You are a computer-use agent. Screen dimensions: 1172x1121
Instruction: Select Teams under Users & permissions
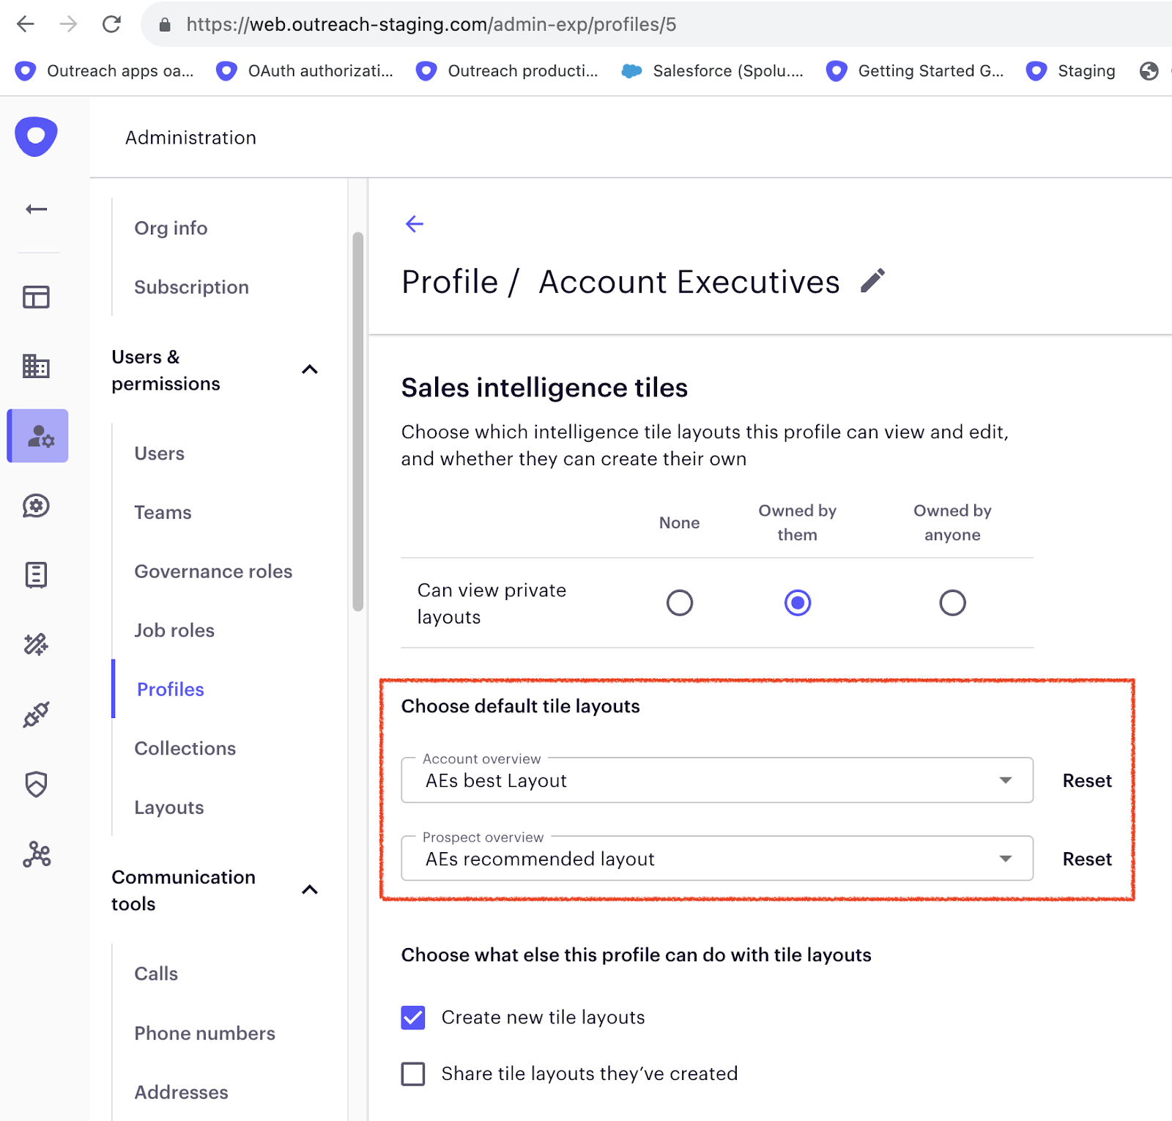point(163,512)
